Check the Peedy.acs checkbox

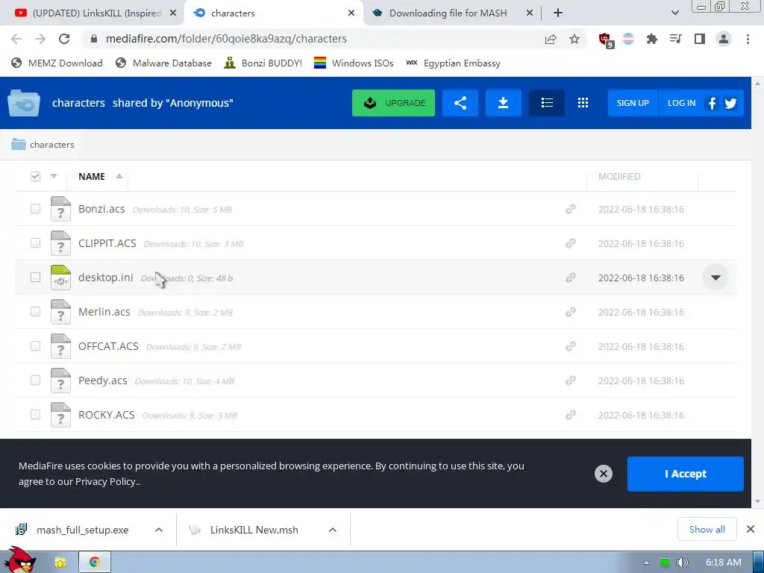35,380
